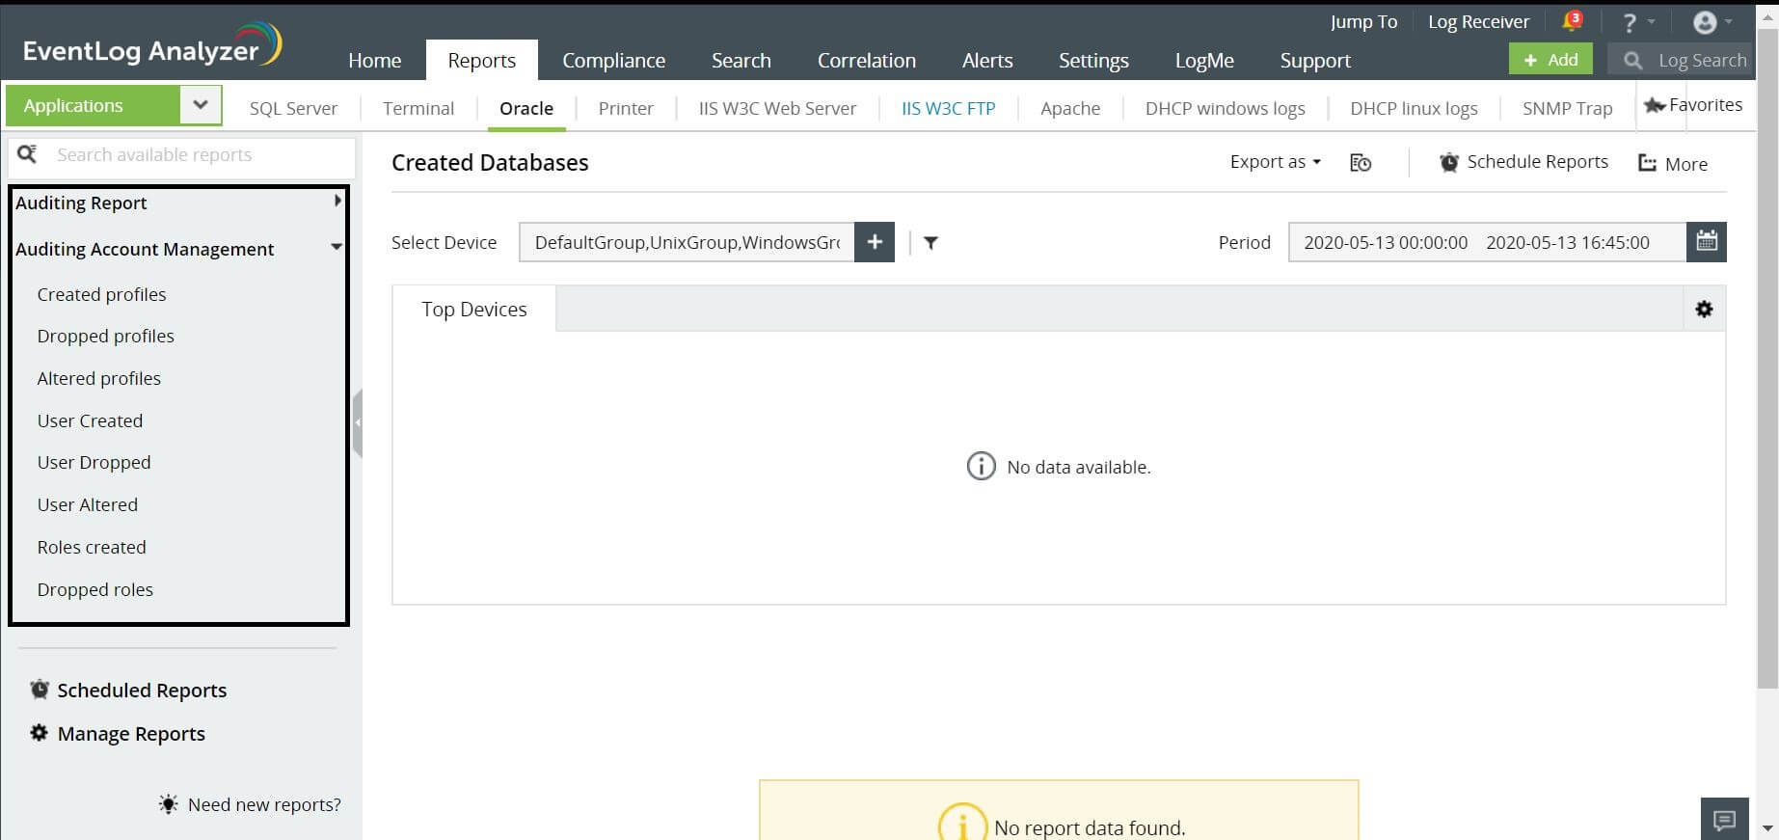Open DHCP linux logs reports

(1414, 108)
